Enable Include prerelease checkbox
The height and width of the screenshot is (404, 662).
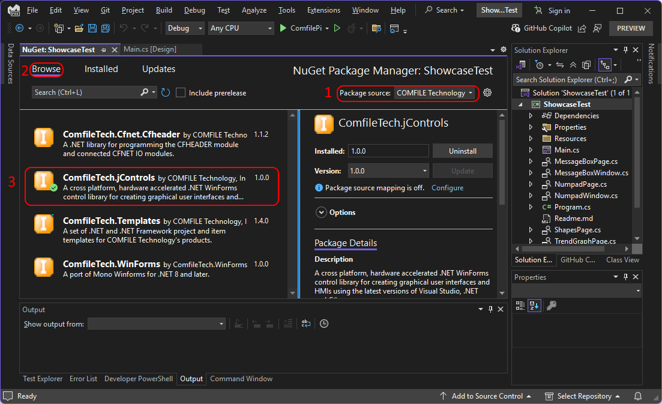click(181, 92)
